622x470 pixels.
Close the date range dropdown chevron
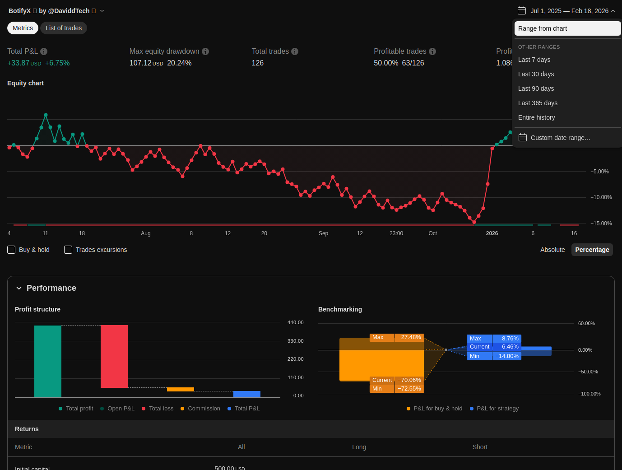tap(613, 11)
